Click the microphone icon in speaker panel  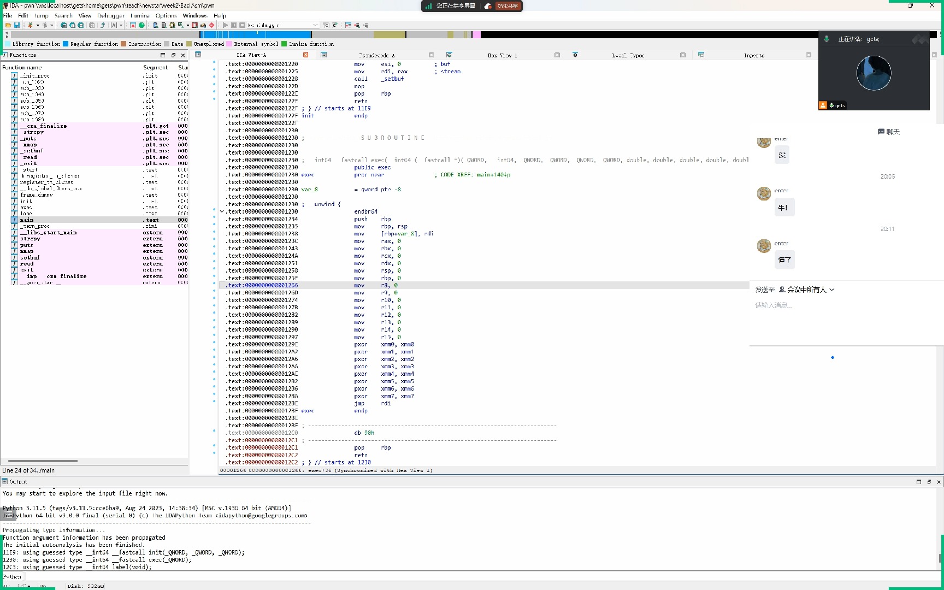[x=827, y=39]
